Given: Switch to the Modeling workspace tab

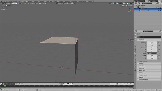Looking at the screenshot, I should pos(30,1).
